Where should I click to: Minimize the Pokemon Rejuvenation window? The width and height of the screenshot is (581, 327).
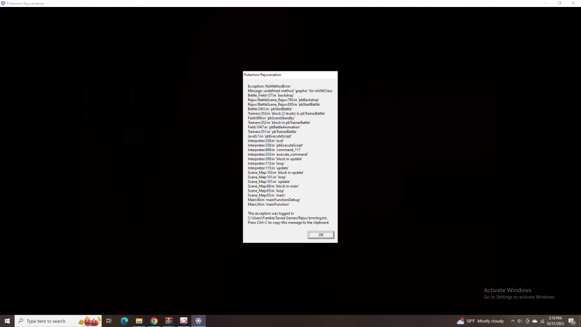tap(546, 3)
